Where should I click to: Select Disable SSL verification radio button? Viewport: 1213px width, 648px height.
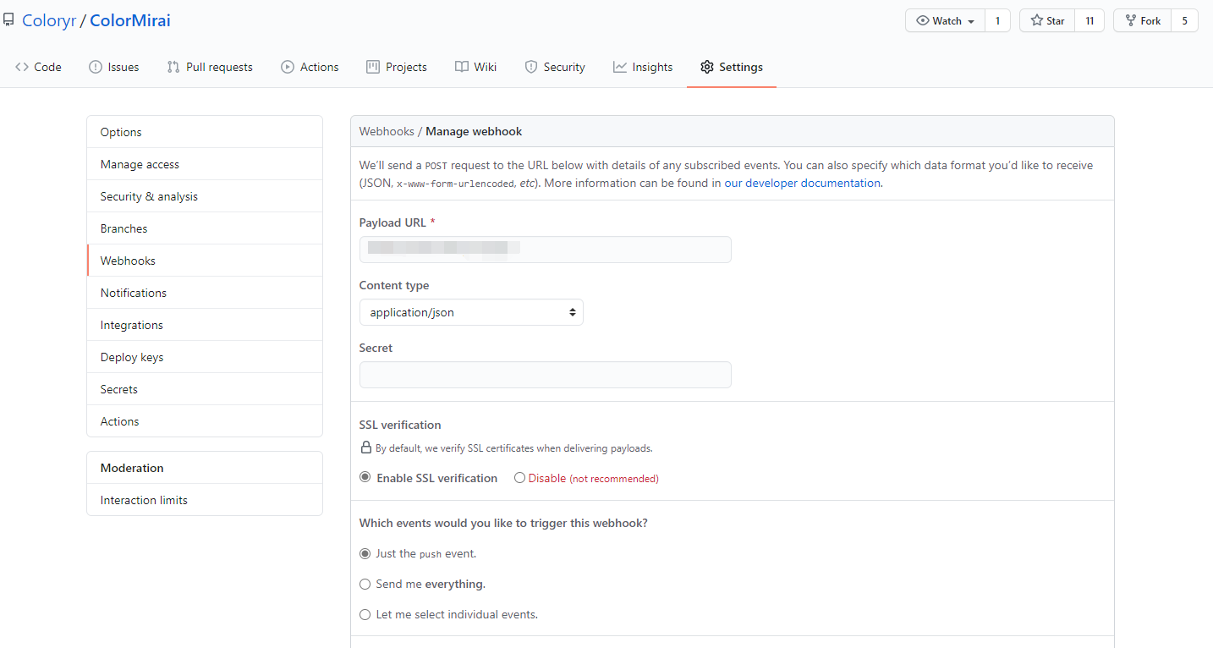tap(519, 477)
